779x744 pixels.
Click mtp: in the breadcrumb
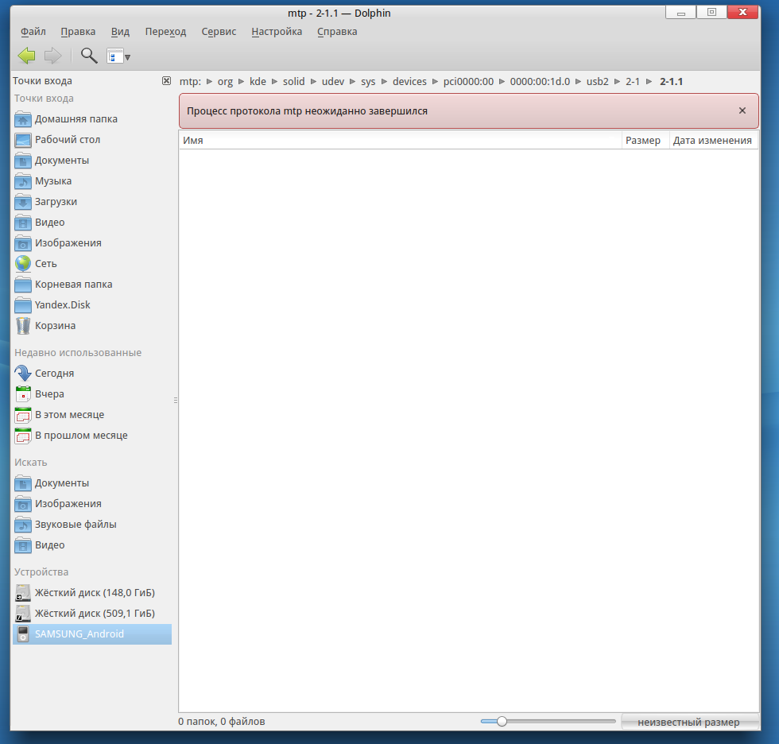[190, 81]
